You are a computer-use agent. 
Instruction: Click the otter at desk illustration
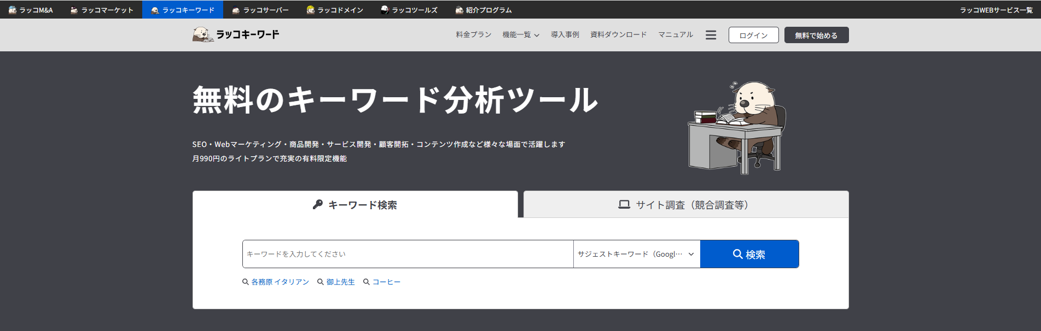737,127
